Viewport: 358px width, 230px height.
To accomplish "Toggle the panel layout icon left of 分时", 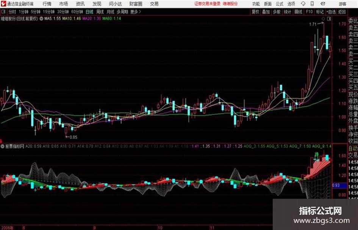I will [x=3, y=12].
